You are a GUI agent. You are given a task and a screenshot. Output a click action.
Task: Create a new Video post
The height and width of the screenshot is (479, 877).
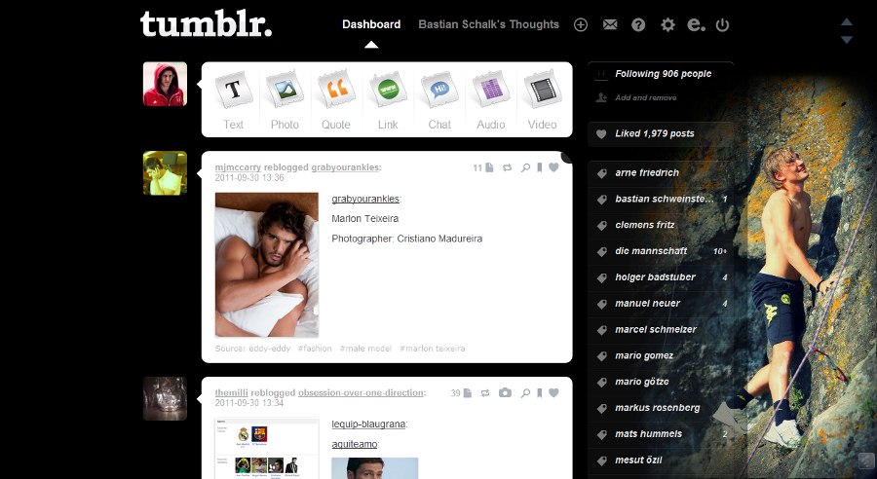pyautogui.click(x=542, y=100)
